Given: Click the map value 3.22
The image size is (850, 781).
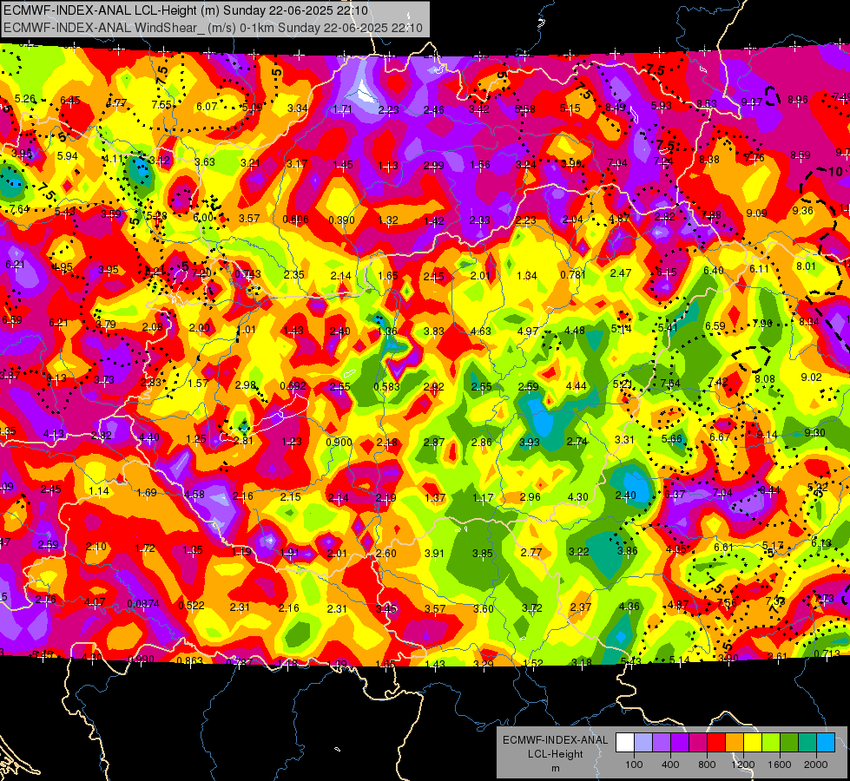Looking at the screenshot, I should 578,551.
